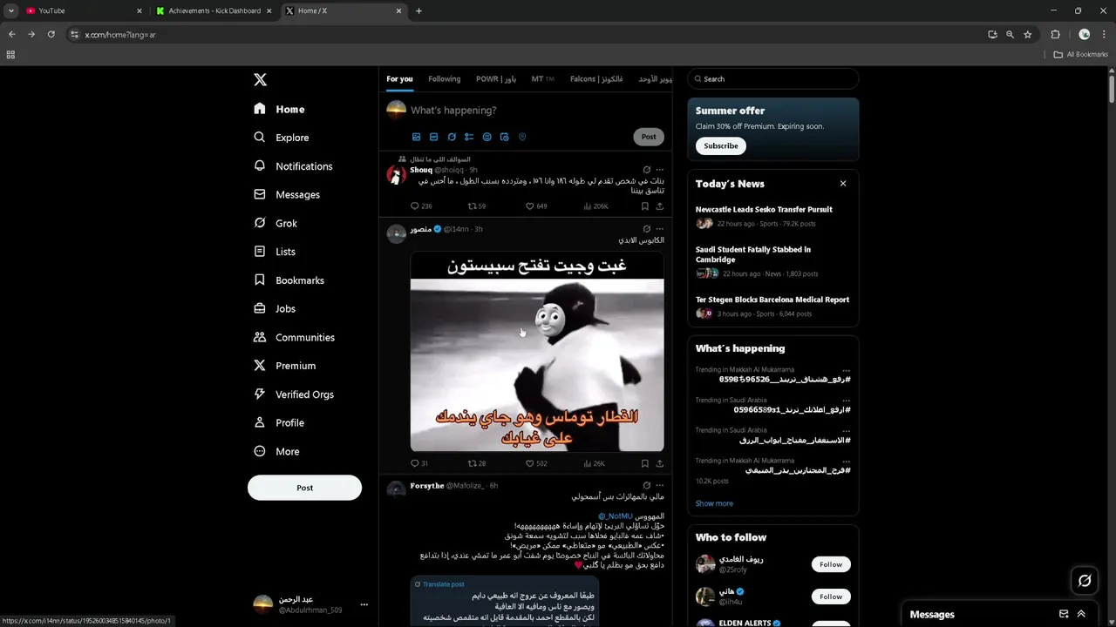Open more options on منصور's post
The height and width of the screenshot is (627, 1116).
(x=659, y=229)
